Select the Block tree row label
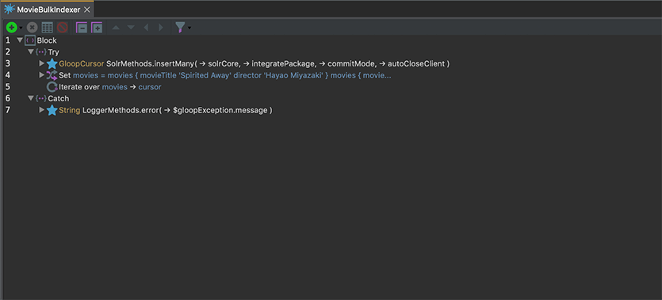The height and width of the screenshot is (300, 662). click(47, 41)
